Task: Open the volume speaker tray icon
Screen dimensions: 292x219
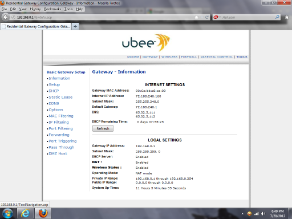Action: [x=263, y=214]
